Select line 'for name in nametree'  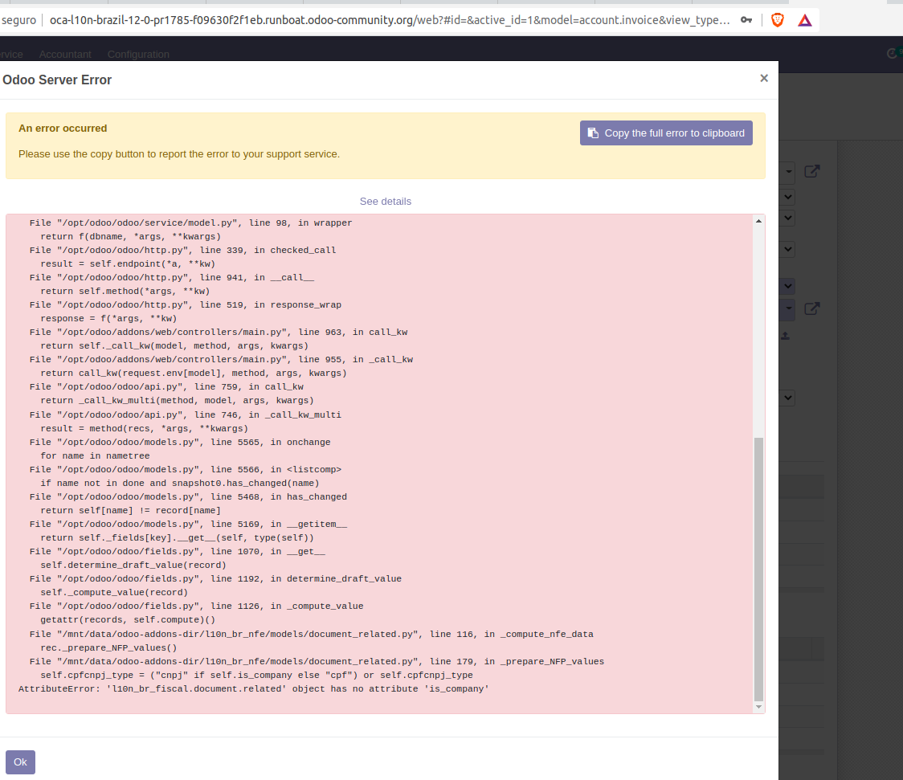click(x=95, y=456)
